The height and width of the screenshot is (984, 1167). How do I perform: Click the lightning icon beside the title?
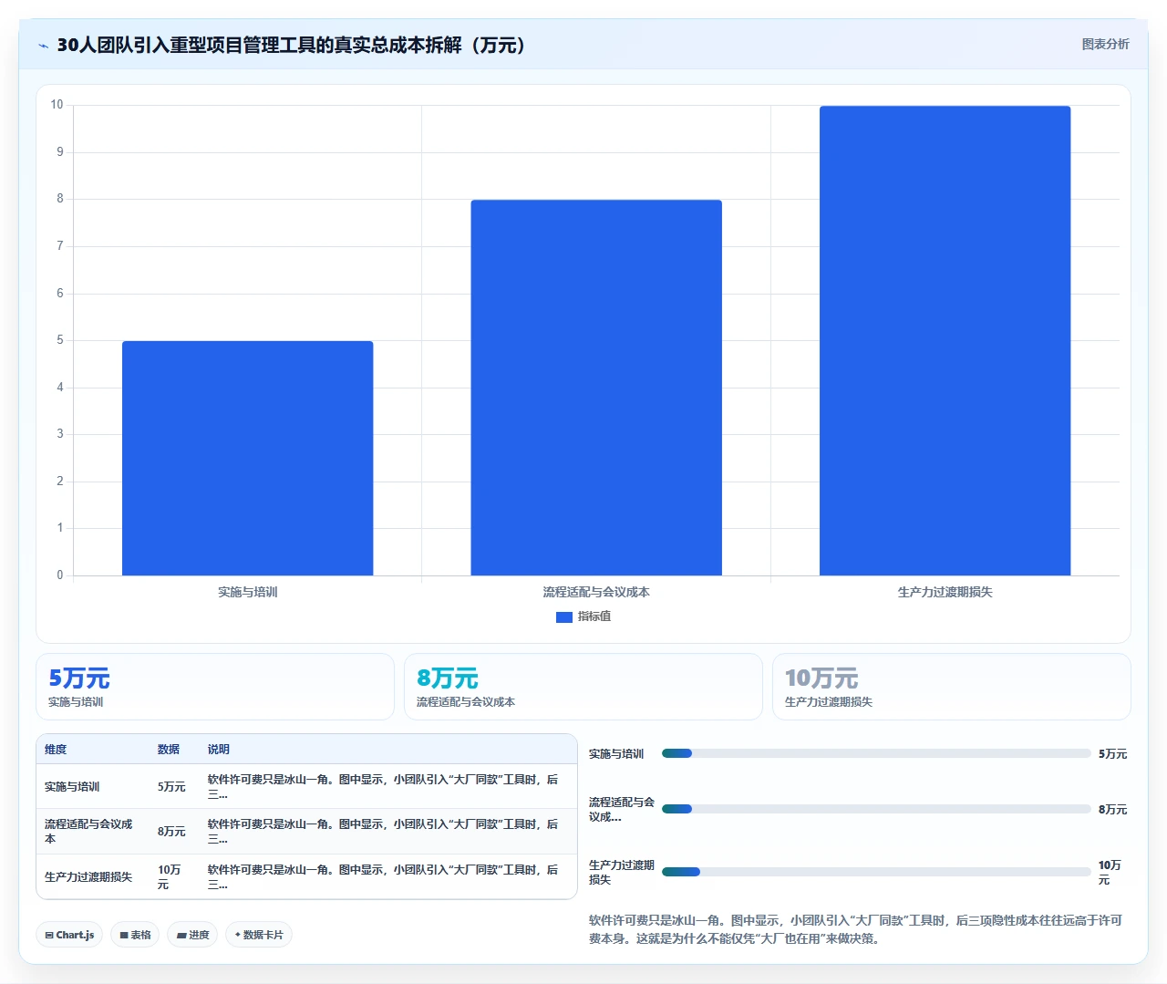pos(43,46)
